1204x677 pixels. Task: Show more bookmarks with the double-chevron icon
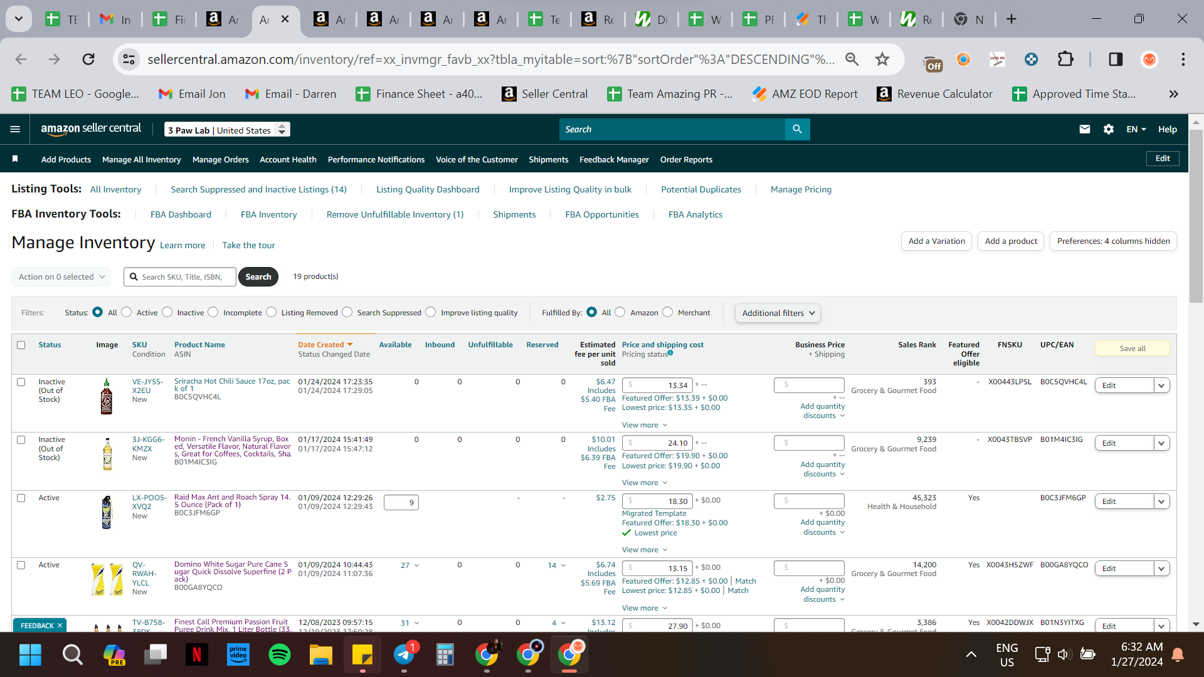pyautogui.click(x=1173, y=94)
